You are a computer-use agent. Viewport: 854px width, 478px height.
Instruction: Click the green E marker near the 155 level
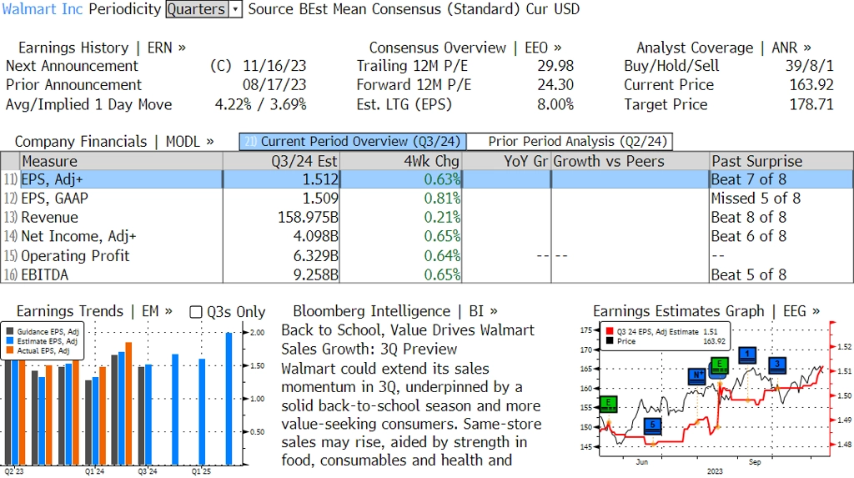[x=608, y=404]
